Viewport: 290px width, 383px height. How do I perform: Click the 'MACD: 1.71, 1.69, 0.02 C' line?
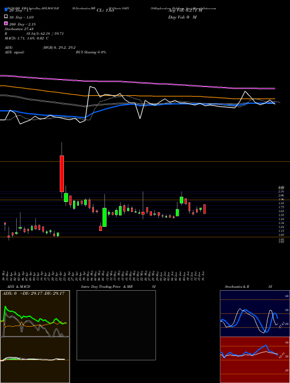click(x=27, y=38)
